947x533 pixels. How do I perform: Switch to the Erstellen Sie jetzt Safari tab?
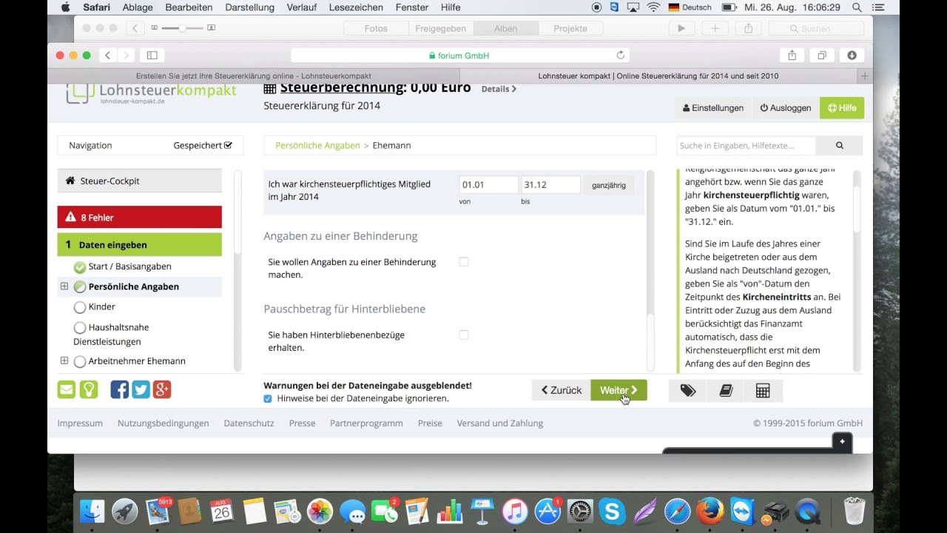pyautogui.click(x=254, y=76)
